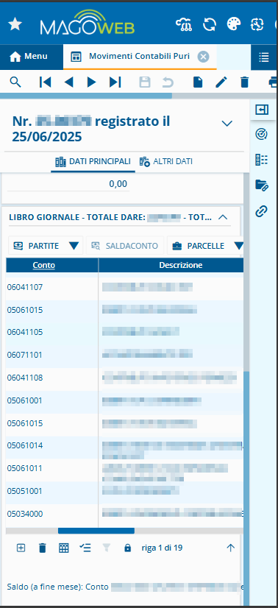Select row with conto 06041105
The width and height of the screenshot is (278, 608).
pos(125,332)
